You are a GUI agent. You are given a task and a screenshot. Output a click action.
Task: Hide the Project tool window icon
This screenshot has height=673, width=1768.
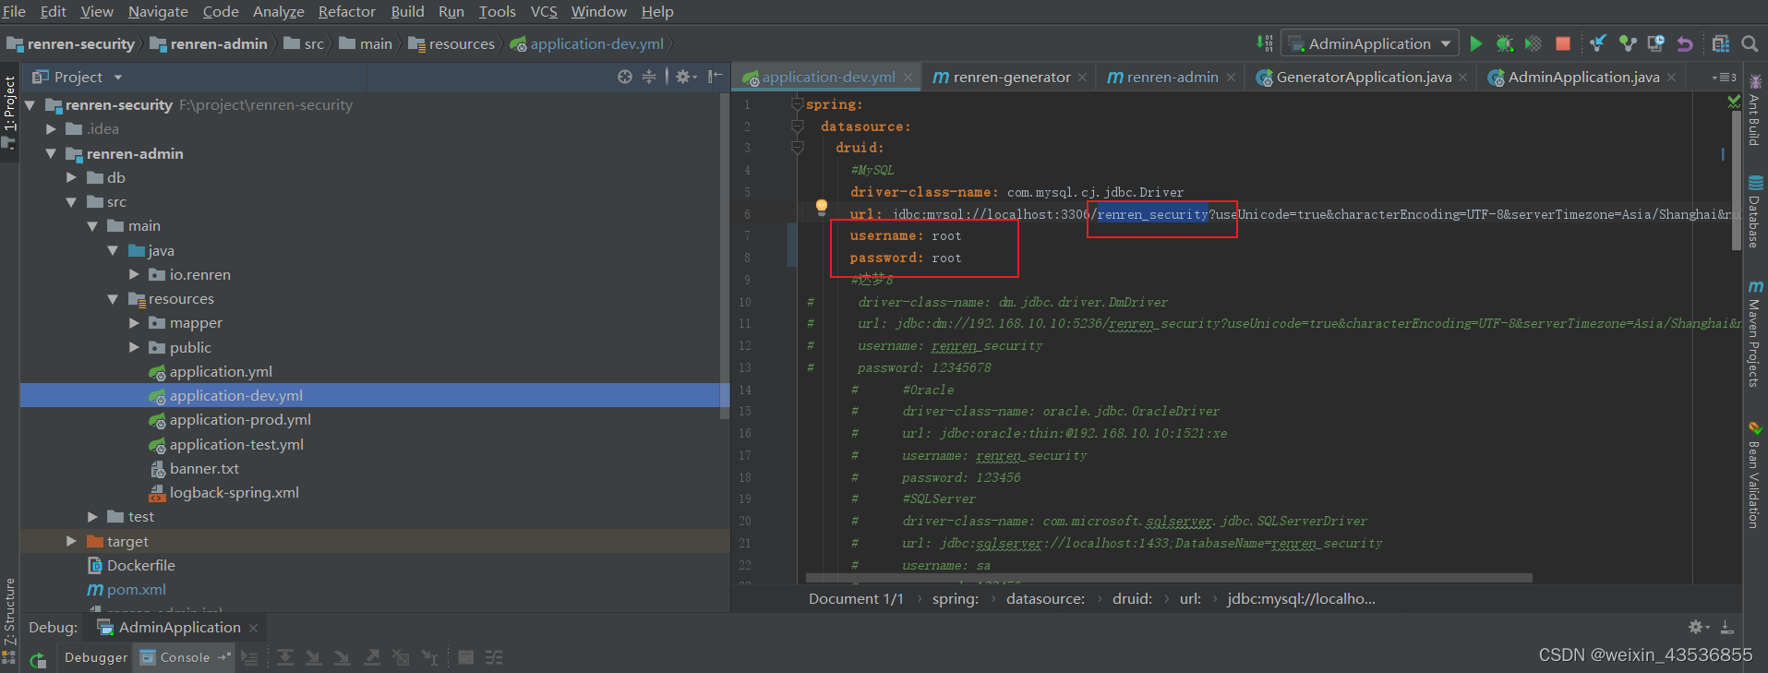(715, 77)
